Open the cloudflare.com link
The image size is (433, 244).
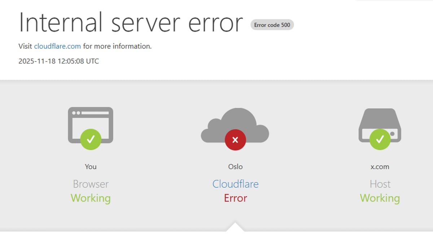pyautogui.click(x=57, y=46)
